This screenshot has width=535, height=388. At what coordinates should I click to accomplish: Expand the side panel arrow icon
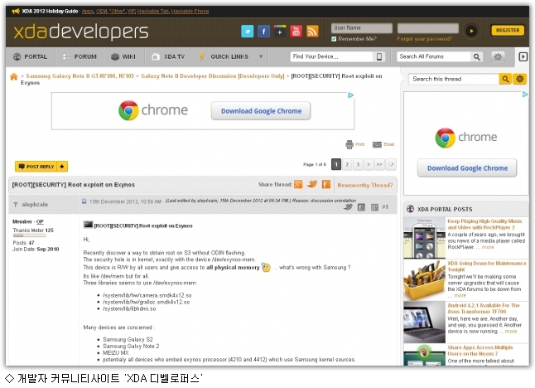(523, 56)
